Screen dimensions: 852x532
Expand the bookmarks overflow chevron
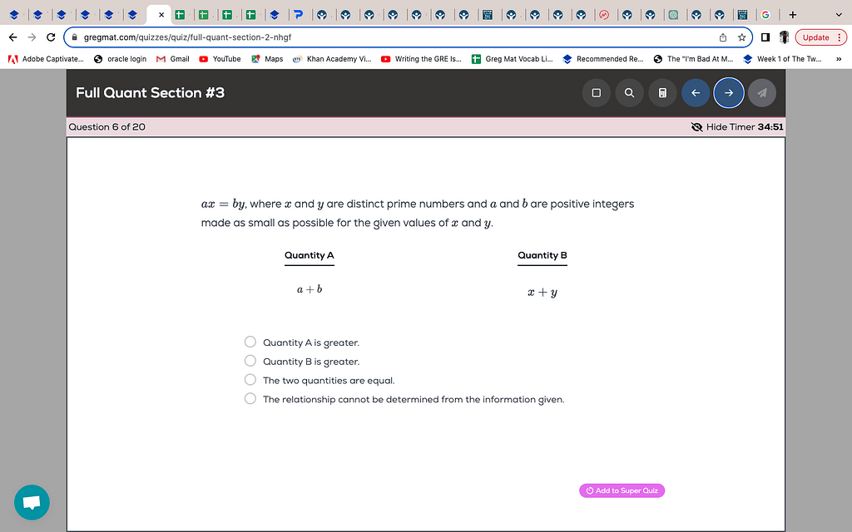(x=840, y=58)
